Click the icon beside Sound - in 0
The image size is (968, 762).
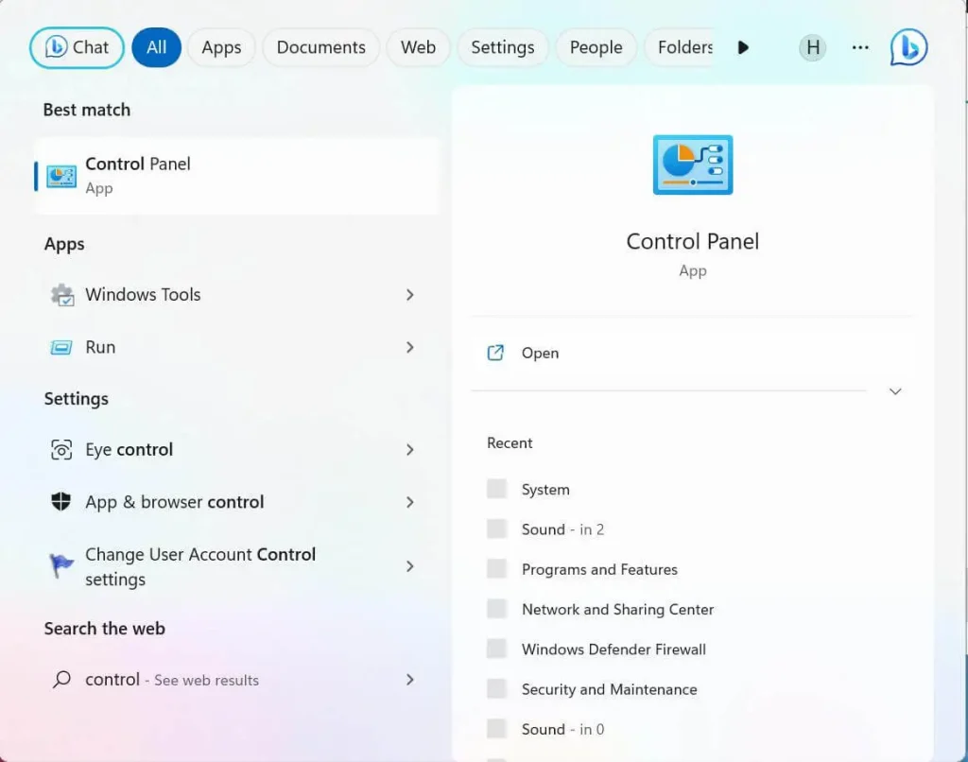click(496, 729)
